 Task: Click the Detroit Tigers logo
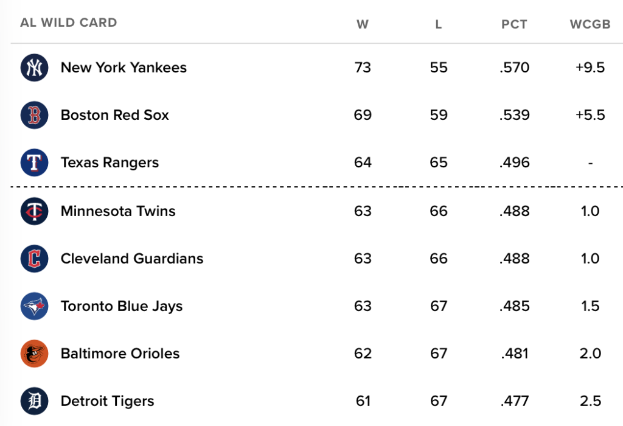click(34, 401)
